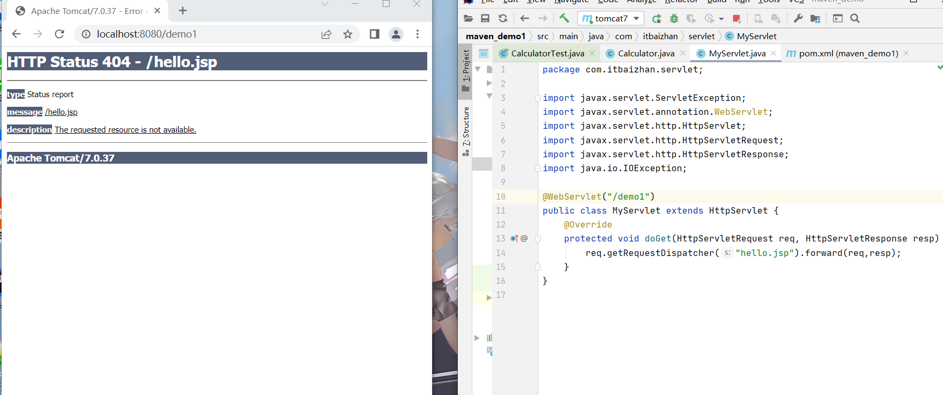Share this page icon in Chrome
Screen dimensions: 943x395
pyautogui.click(x=326, y=34)
